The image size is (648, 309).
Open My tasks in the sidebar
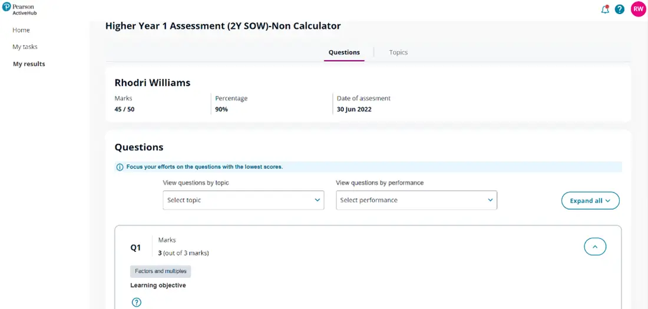click(x=25, y=46)
